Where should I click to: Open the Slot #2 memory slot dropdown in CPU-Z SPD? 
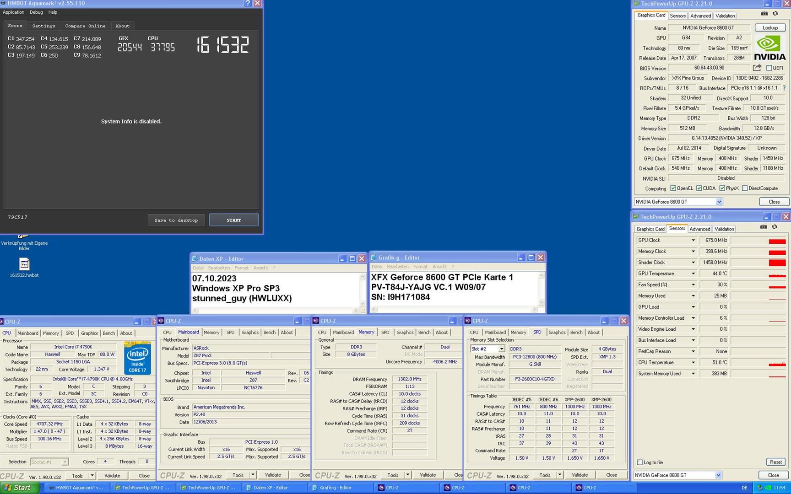point(501,349)
